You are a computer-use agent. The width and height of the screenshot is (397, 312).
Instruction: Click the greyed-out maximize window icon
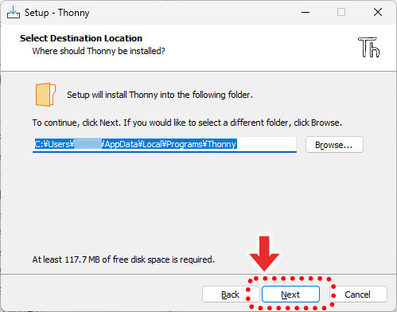[x=341, y=12]
